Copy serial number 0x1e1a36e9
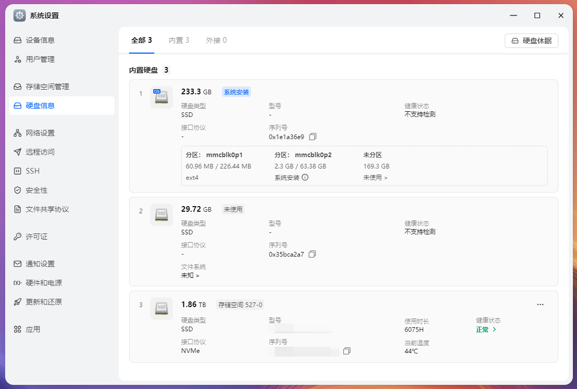The width and height of the screenshot is (577, 389). (x=312, y=137)
